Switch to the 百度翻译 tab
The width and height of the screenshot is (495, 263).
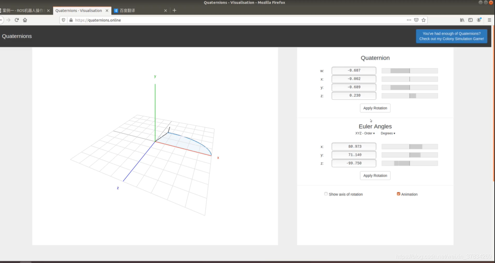(x=140, y=11)
